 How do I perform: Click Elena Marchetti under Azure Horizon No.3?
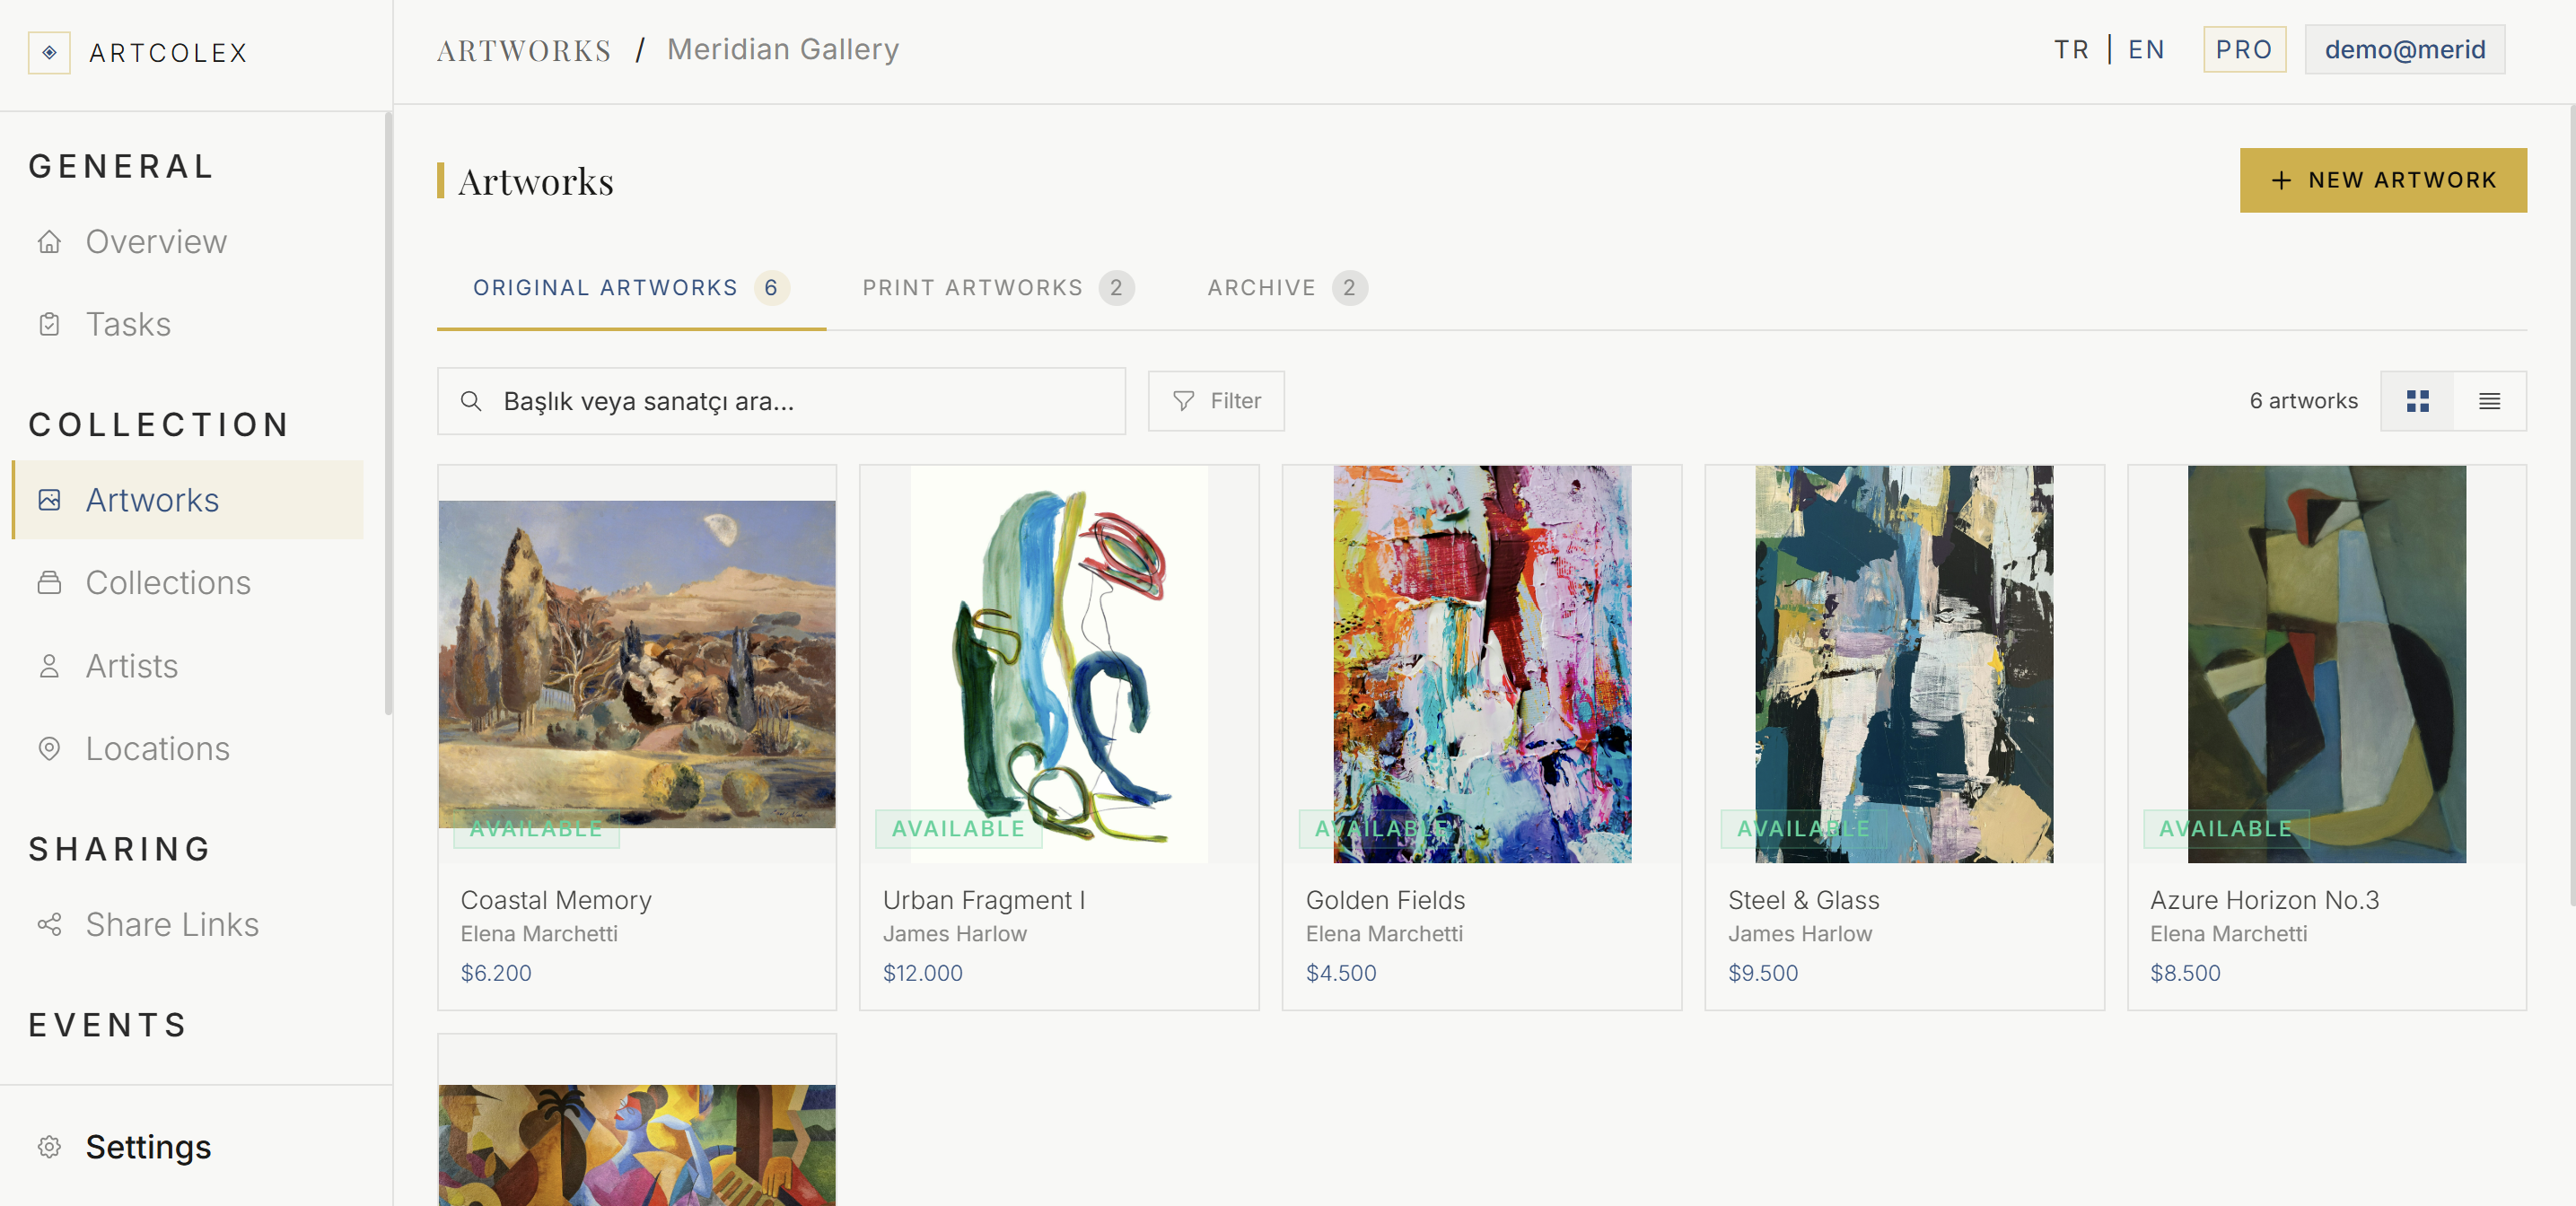point(2229,934)
